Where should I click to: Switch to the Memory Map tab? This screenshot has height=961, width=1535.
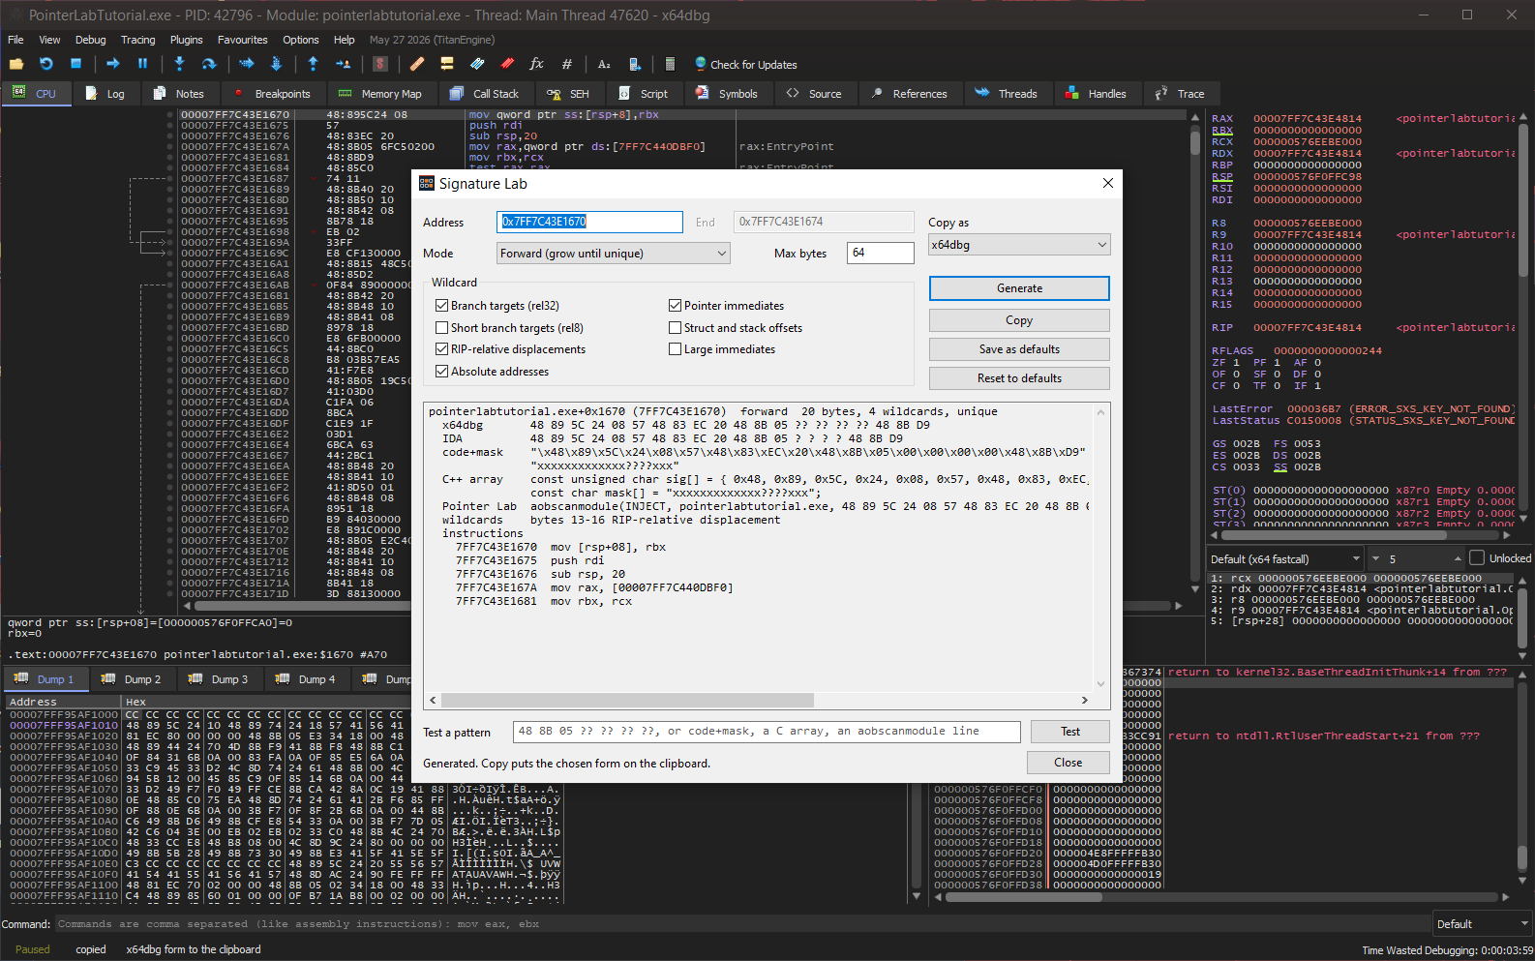coord(379,94)
